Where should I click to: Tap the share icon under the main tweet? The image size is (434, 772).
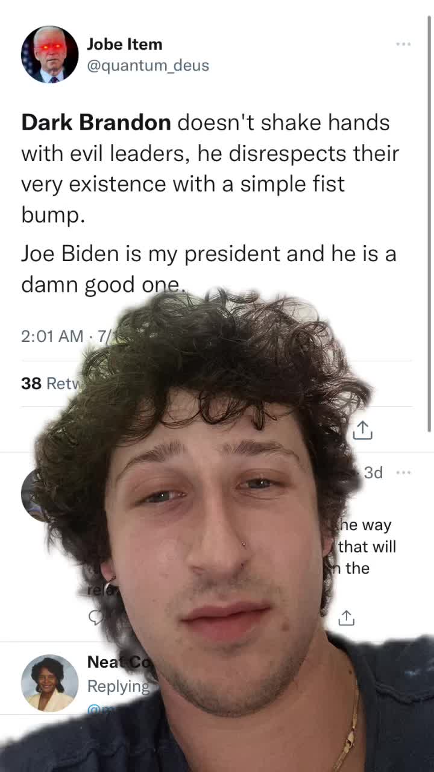(362, 430)
